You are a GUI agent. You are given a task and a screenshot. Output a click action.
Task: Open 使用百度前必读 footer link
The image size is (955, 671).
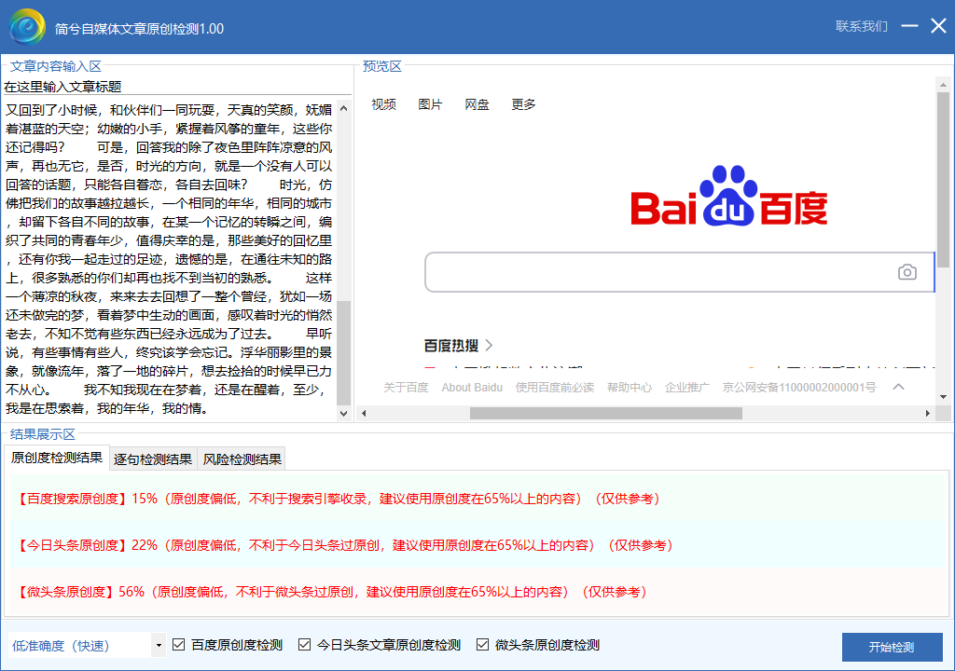point(555,388)
